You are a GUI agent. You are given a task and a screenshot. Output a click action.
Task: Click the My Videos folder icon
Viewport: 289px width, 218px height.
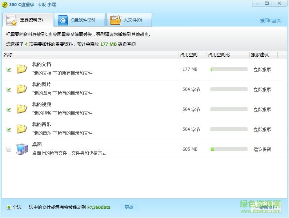tap(22, 109)
